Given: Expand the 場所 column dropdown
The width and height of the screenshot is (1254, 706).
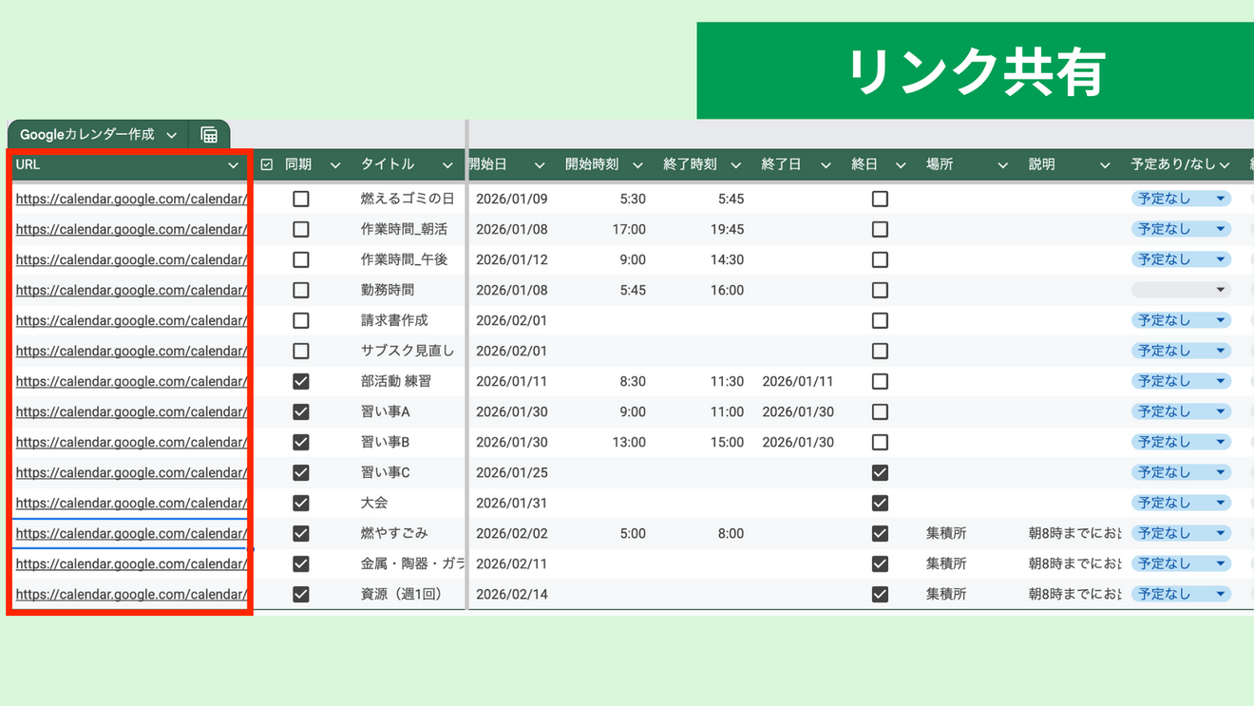Looking at the screenshot, I should coord(1002,165).
